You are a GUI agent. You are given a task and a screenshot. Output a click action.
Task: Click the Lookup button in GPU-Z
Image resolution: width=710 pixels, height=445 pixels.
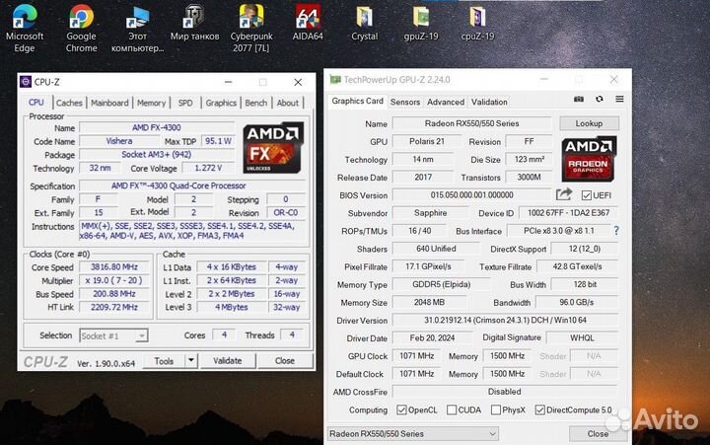point(589,123)
